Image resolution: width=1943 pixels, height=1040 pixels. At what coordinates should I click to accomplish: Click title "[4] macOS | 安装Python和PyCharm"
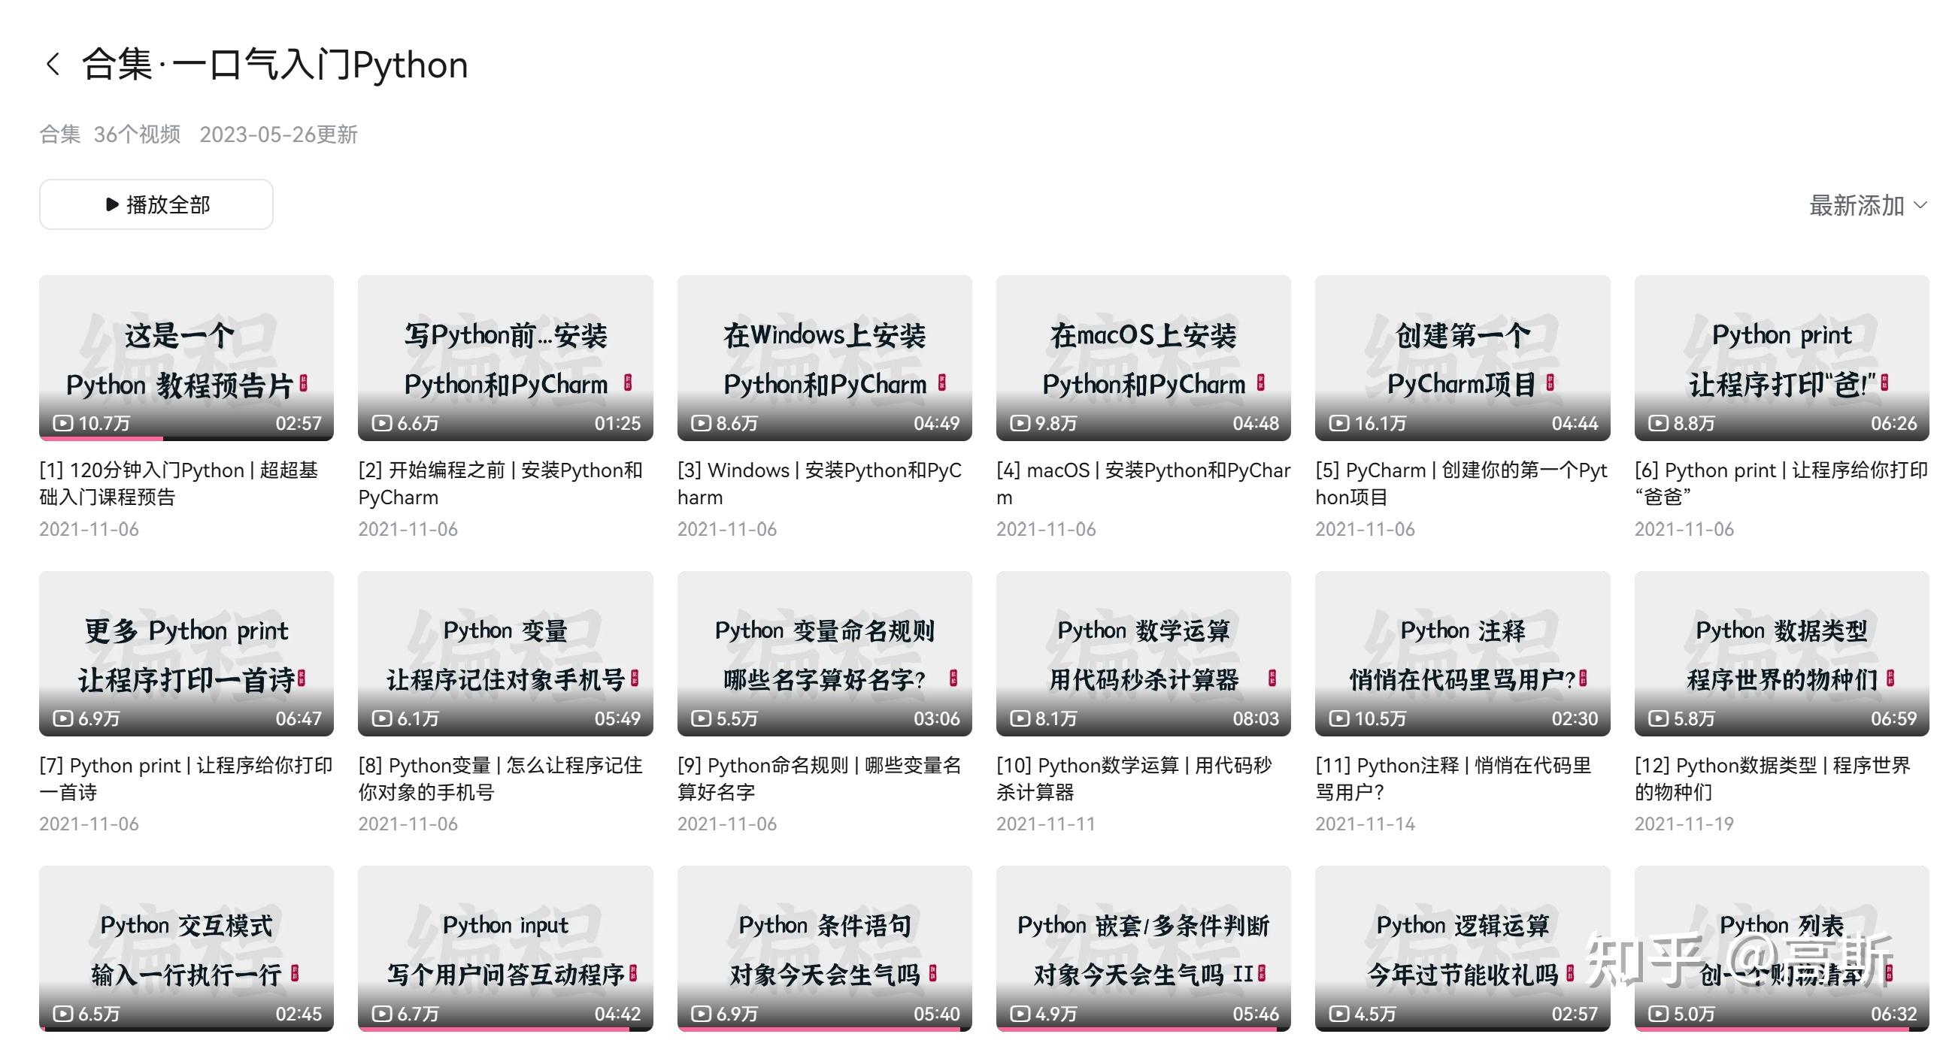1144,483
